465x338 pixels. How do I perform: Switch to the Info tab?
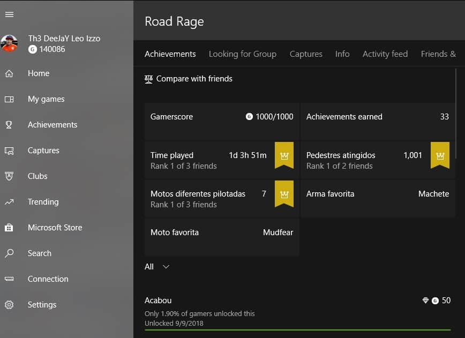(342, 54)
